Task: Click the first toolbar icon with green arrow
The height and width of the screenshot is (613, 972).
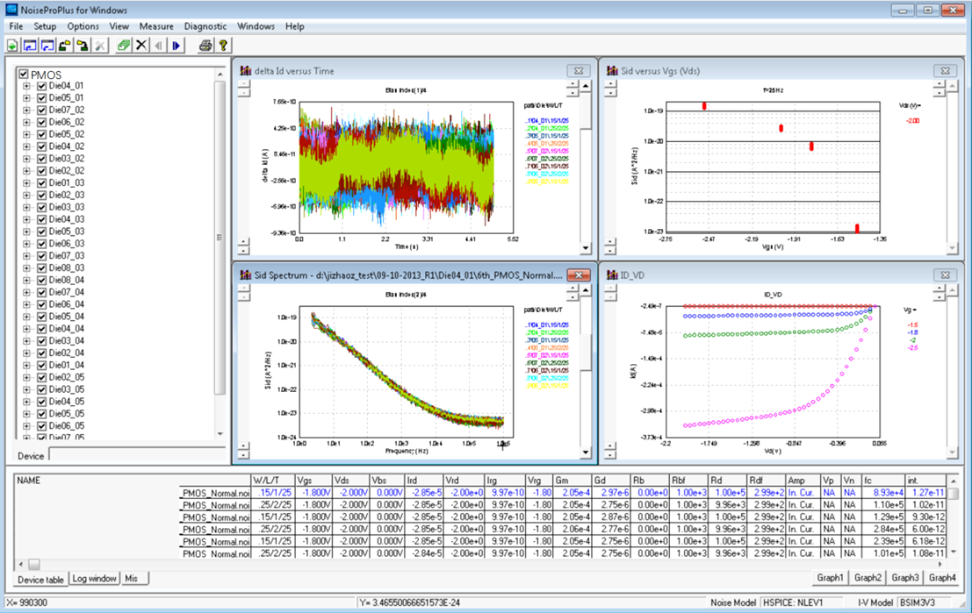Action: (x=13, y=46)
